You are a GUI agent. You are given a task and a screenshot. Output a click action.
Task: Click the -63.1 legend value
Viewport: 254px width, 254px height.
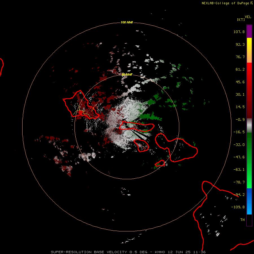239,170
